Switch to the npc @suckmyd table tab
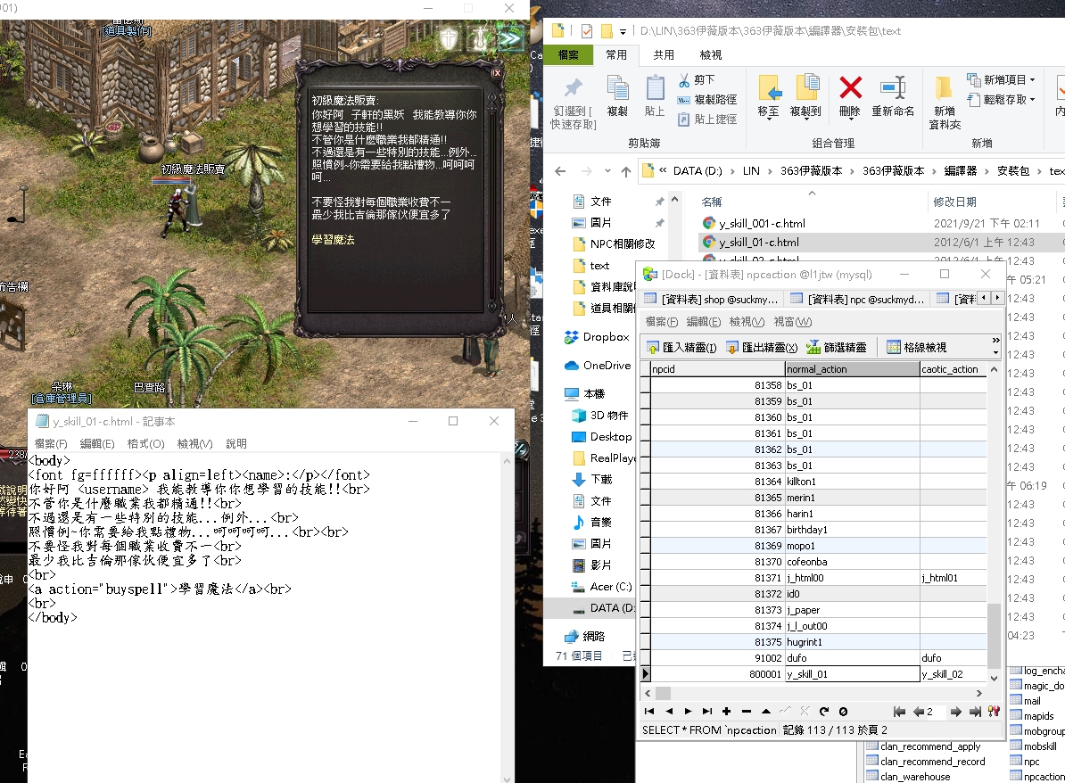 click(x=857, y=300)
